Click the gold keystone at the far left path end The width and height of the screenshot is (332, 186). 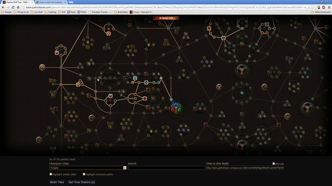click(x=43, y=68)
